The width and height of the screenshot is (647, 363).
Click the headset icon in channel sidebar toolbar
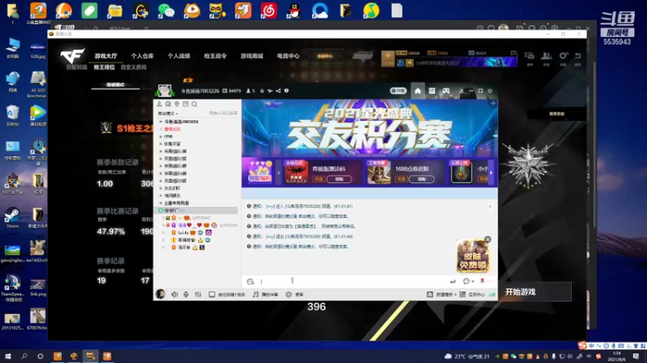tap(168, 104)
